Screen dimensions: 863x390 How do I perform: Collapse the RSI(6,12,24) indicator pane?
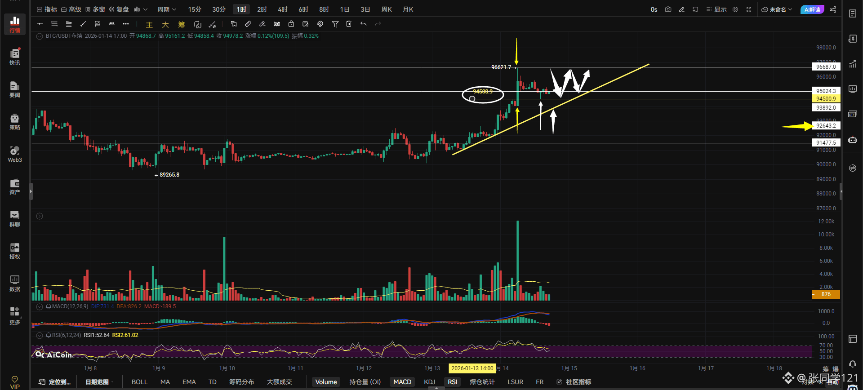pos(40,335)
